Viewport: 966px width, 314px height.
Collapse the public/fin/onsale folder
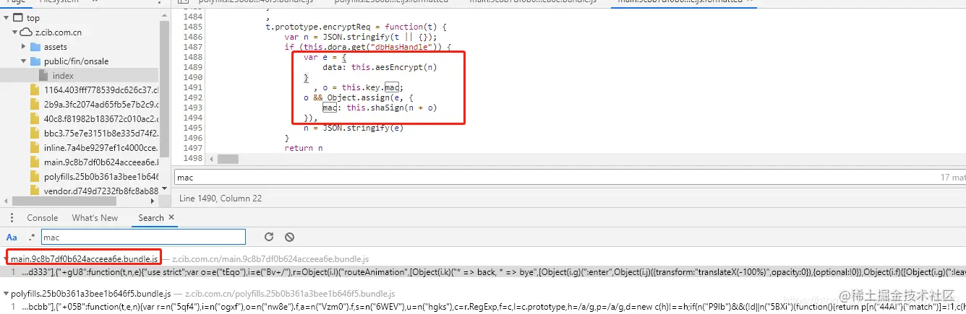coord(24,61)
